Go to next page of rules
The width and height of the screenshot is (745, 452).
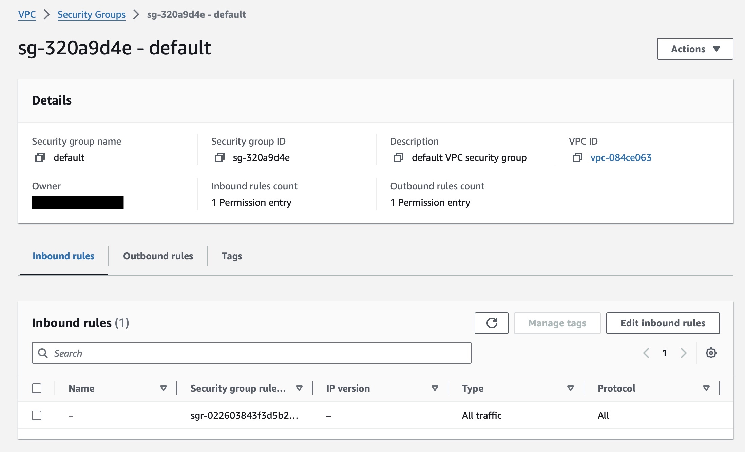point(684,353)
